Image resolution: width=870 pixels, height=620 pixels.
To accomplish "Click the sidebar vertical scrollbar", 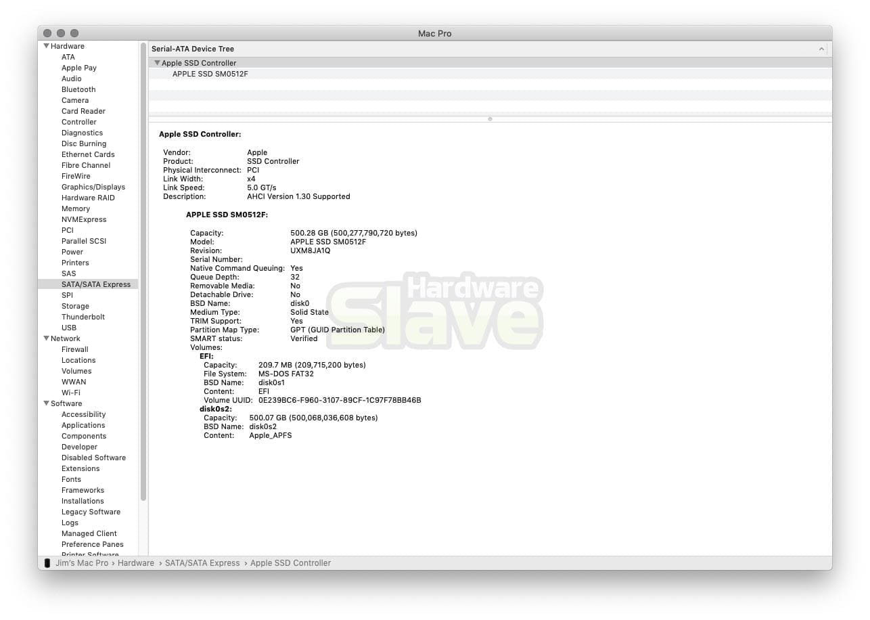I will pyautogui.click(x=143, y=271).
